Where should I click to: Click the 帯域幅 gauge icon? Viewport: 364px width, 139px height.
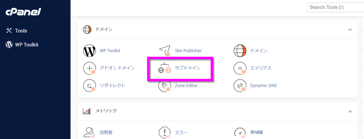(240, 133)
